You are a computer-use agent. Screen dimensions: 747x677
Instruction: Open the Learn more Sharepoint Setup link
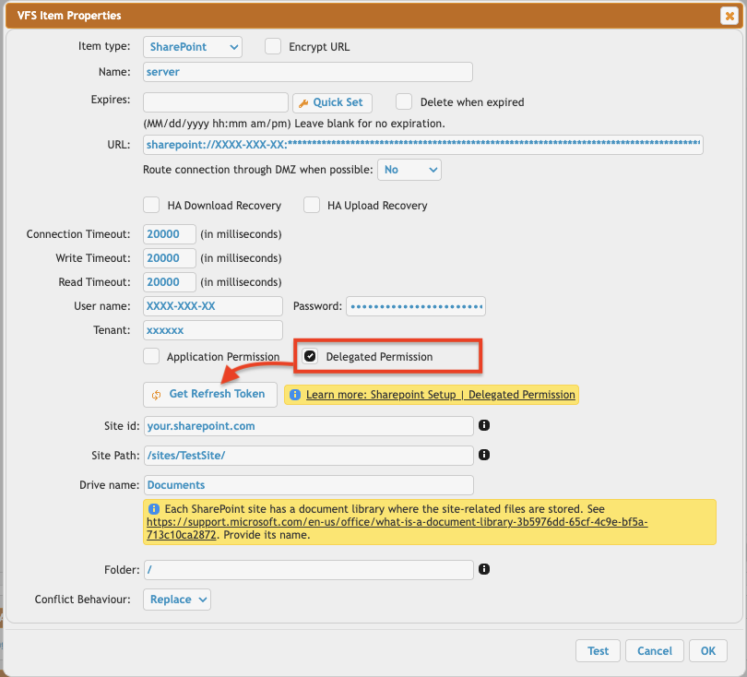[x=441, y=395]
